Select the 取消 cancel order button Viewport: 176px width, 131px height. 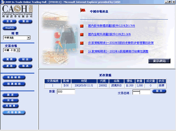coord(25,66)
